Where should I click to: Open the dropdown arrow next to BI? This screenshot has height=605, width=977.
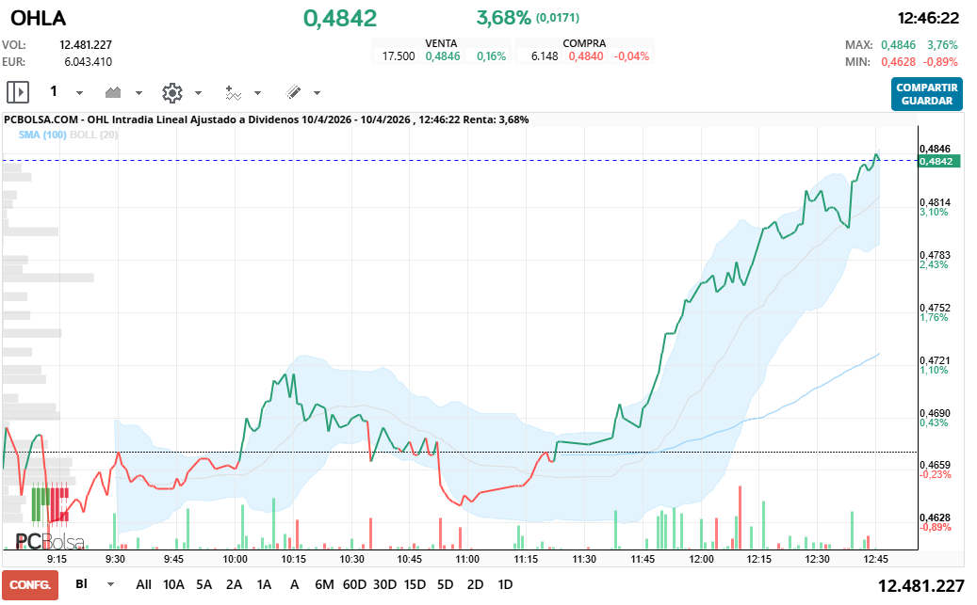point(110,584)
